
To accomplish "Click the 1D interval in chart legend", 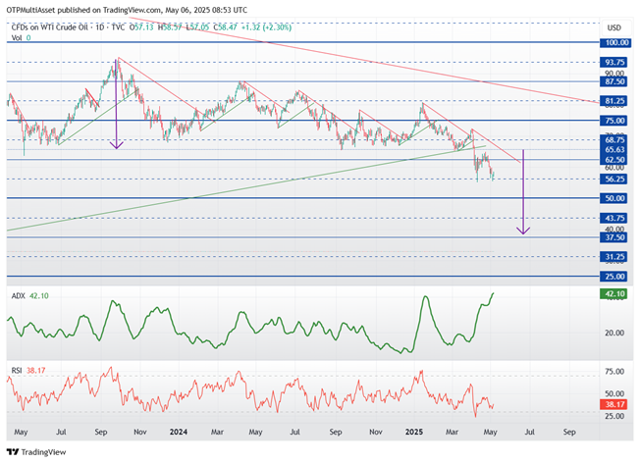I will [x=99, y=27].
